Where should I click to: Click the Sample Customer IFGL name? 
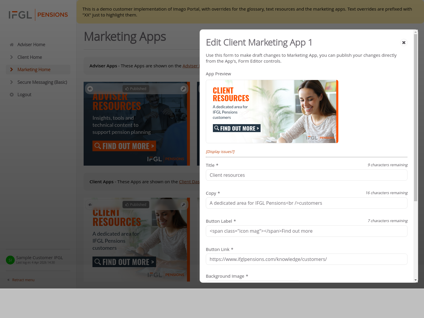(39, 258)
